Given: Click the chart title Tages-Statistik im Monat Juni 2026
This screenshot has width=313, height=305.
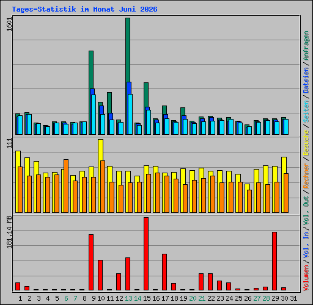Looking at the screenshot, I should tap(84, 9).
